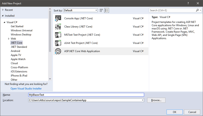This screenshot has height=116, width=203.
Task: Click the Cancel button
Action: [x=192, y=112]
